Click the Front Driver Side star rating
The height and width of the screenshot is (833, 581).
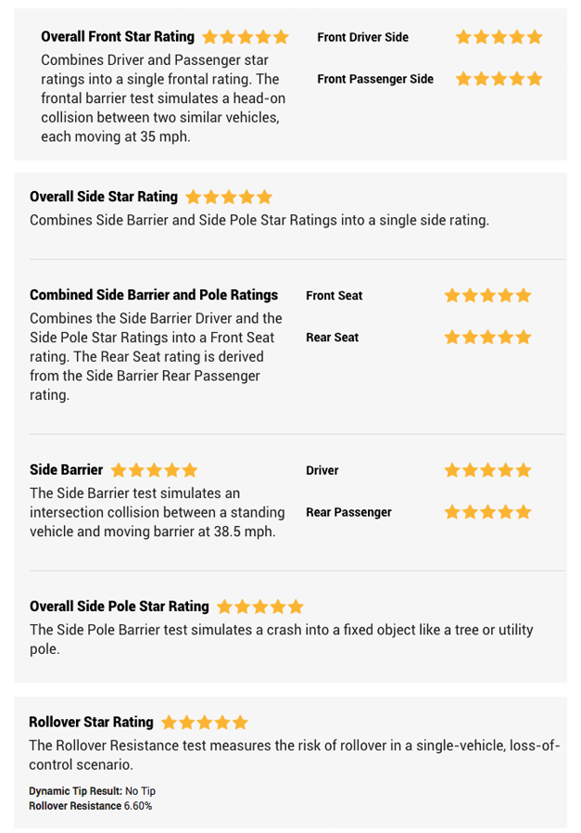coord(499,37)
